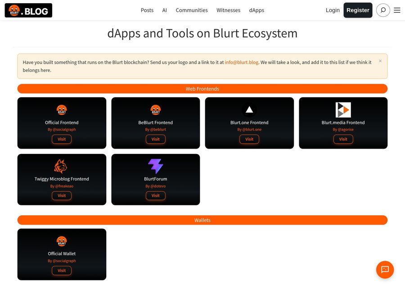Visit BlurtForum
This screenshot has width=405, height=285.
click(156, 195)
